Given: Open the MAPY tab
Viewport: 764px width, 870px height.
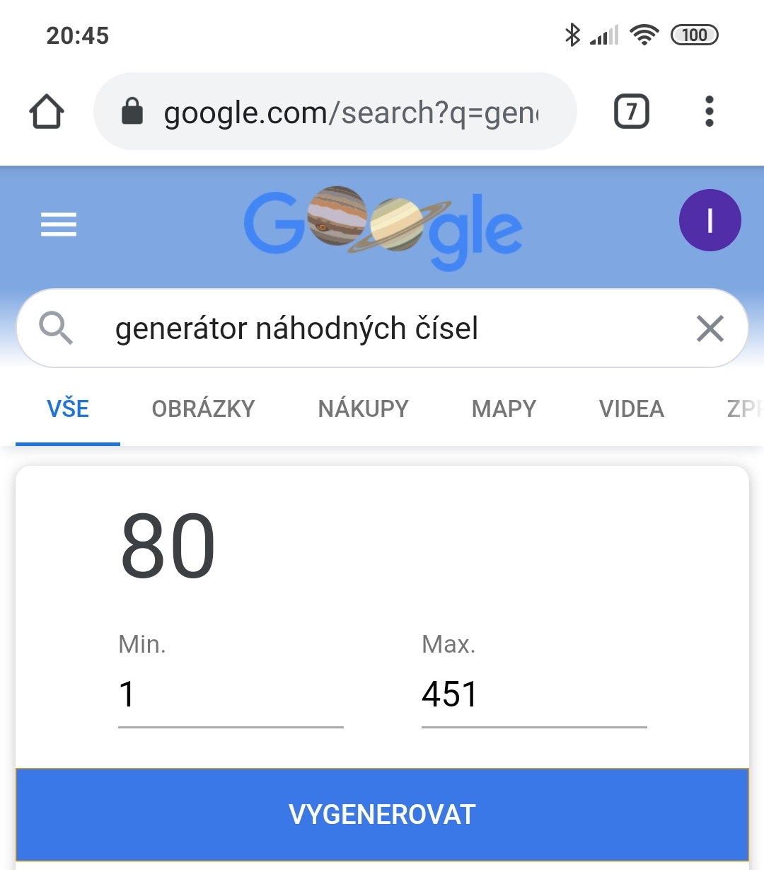Looking at the screenshot, I should coord(504,409).
